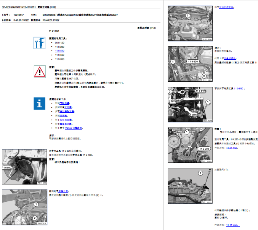Open the 气缸盖罩 (cylinder head cover) link
Image resolution: width=258 pixels, height=230 pixels.
(x=64, y=103)
